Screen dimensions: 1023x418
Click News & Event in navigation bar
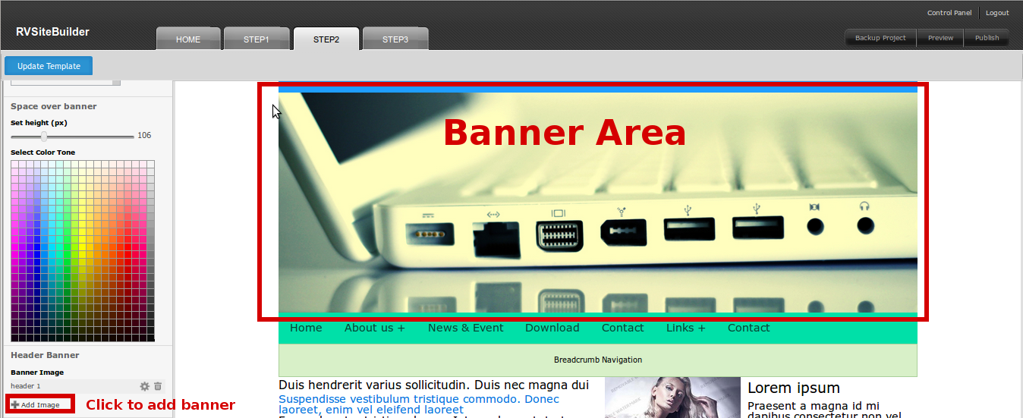(x=465, y=328)
